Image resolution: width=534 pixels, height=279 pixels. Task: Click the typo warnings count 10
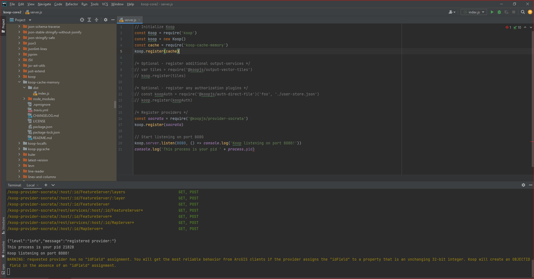pos(517,27)
